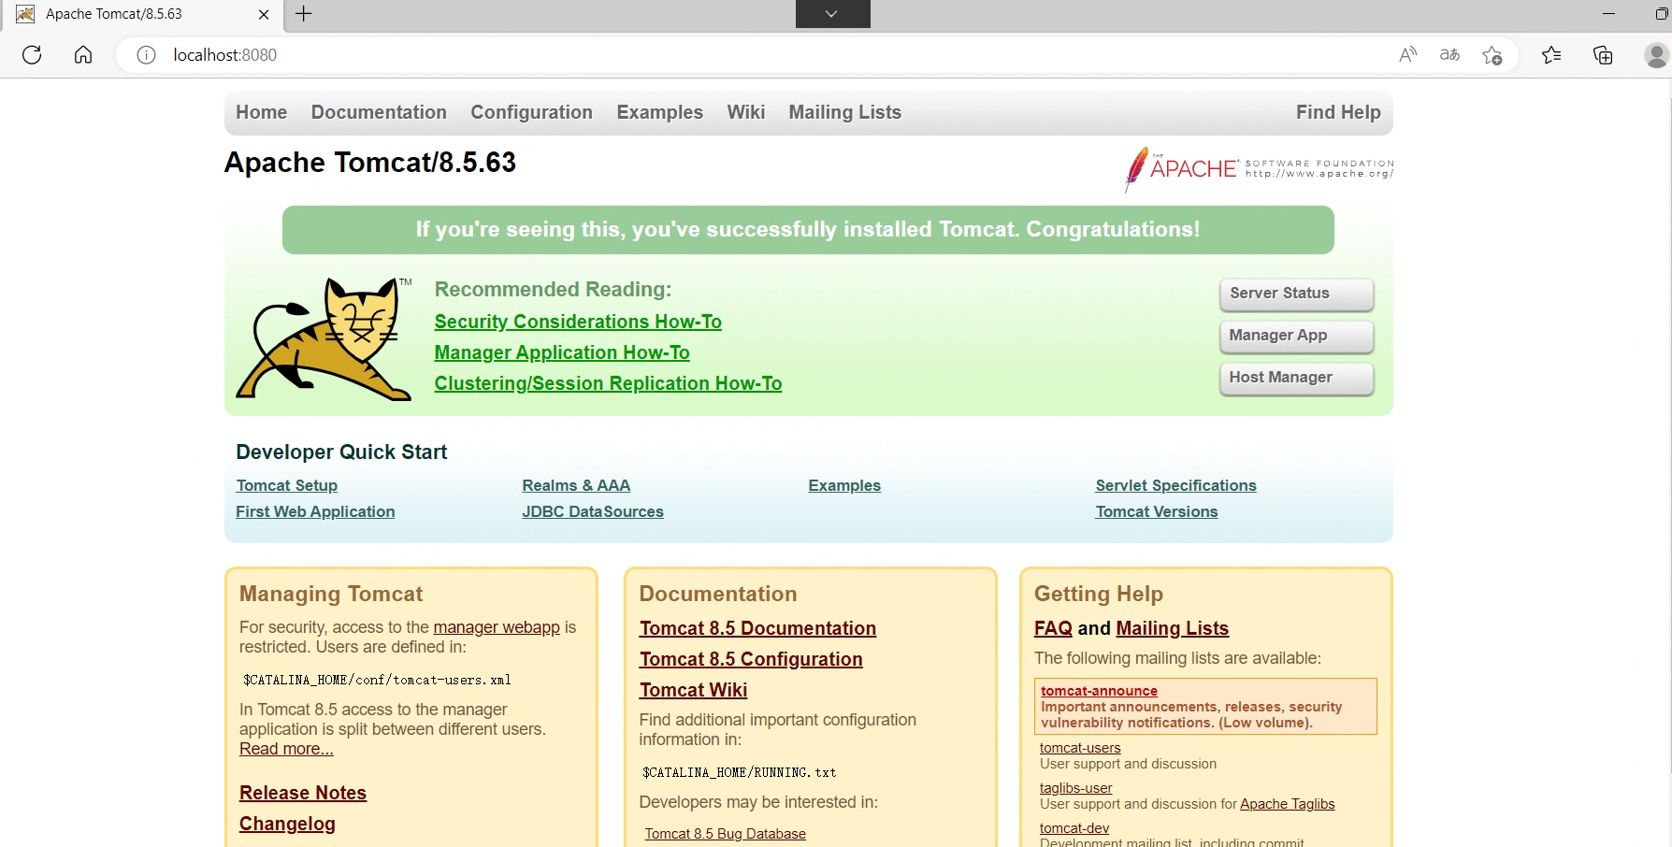Viewport: 1672px width, 847px height.
Task: Open the tomcat-users mailing list link
Action: tap(1080, 748)
